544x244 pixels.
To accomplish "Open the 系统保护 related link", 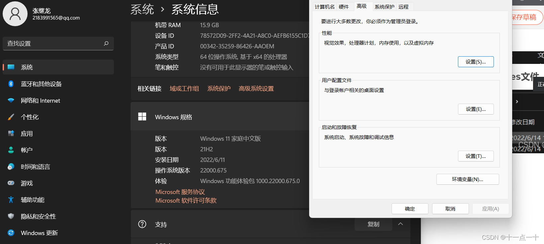I will pyautogui.click(x=219, y=89).
